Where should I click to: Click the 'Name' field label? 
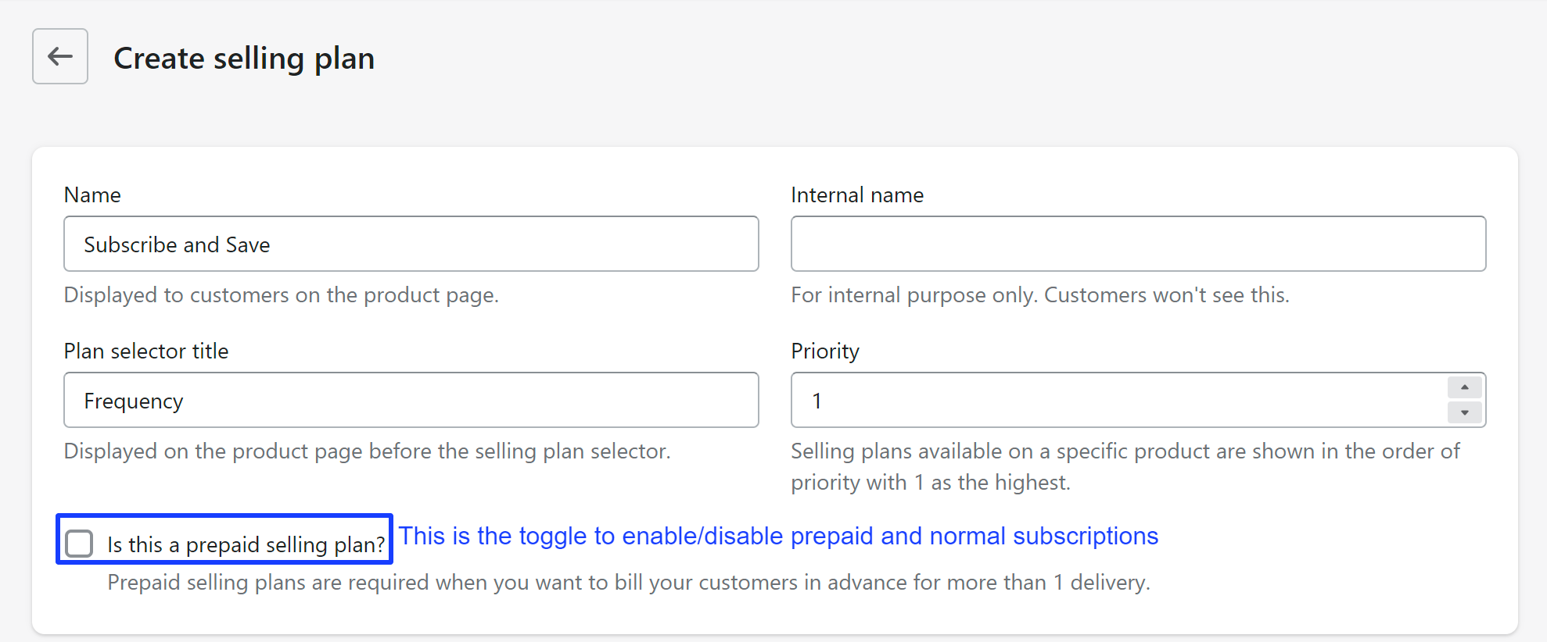[92, 195]
